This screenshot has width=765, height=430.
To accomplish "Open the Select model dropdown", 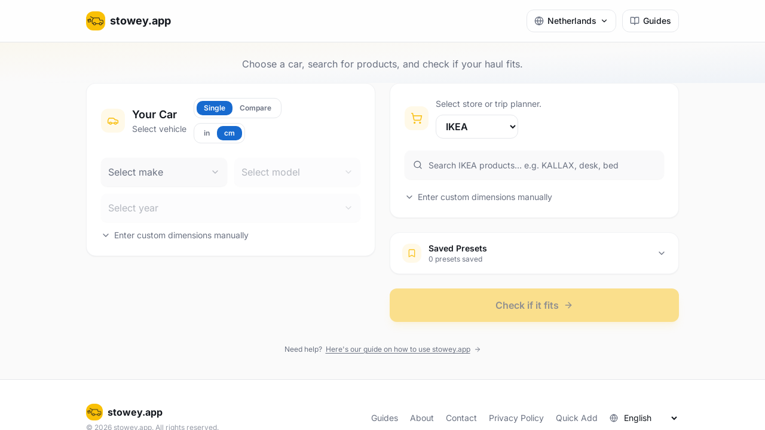I will click(x=297, y=172).
